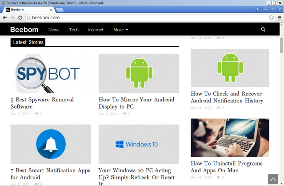Click the browser forward arrow
The height and width of the screenshot is (186, 284).
12,18
